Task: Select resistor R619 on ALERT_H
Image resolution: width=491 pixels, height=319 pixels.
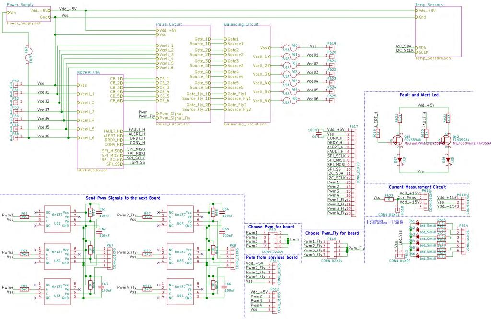Action: coord(378,133)
